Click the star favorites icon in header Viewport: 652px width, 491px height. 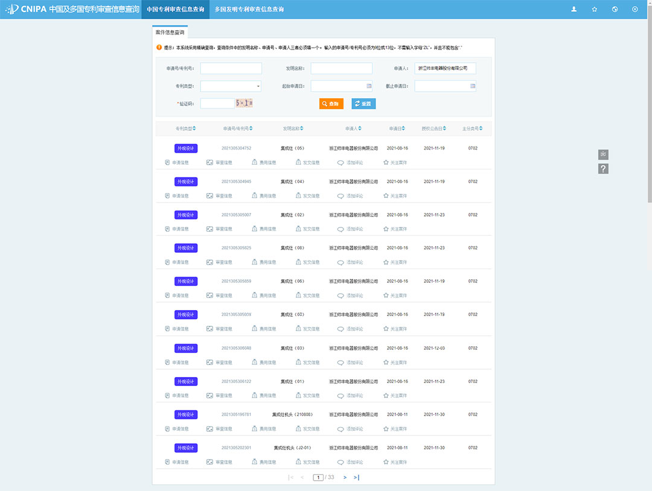click(595, 9)
